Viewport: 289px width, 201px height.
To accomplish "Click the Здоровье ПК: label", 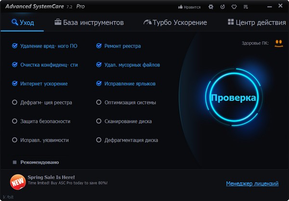I will (255, 43).
